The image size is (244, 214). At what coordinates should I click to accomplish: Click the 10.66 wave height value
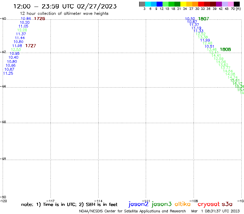click(x=11, y=66)
